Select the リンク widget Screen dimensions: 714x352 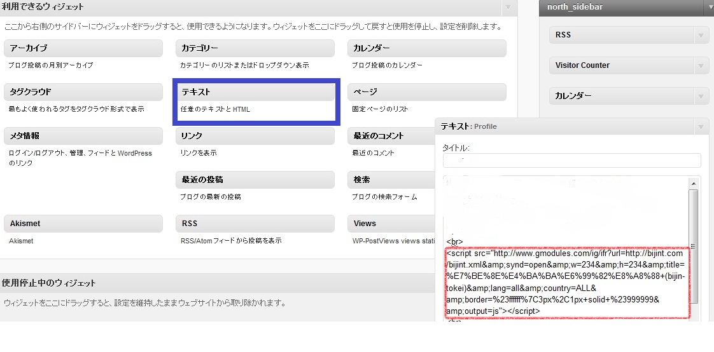coord(255,136)
